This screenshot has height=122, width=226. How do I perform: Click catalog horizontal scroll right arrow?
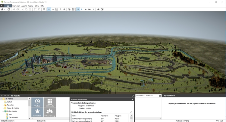click(x=160, y=118)
